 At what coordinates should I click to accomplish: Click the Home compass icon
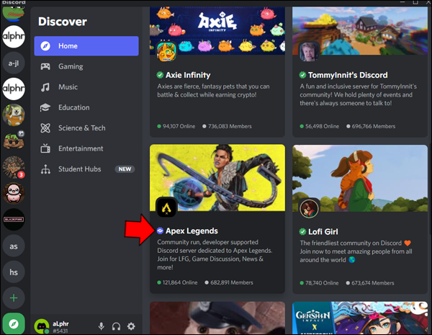[45, 46]
